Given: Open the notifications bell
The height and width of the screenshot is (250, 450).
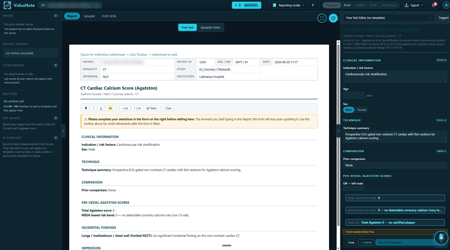Looking at the screenshot, I should [x=433, y=5].
